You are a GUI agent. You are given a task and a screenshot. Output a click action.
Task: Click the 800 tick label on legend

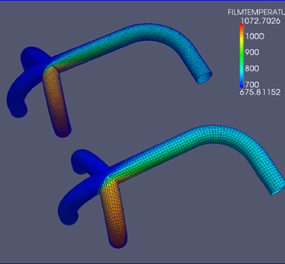(x=252, y=68)
